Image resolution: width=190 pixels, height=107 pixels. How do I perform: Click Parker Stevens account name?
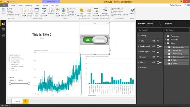click(175, 5)
